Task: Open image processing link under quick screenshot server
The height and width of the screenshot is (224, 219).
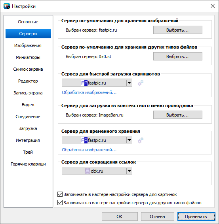Action: (89, 92)
